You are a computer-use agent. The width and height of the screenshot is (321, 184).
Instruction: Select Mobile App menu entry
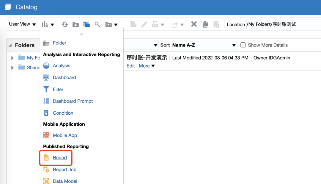(65, 135)
